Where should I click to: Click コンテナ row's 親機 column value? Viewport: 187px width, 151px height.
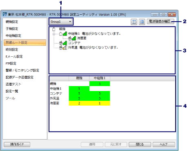coord(79,93)
